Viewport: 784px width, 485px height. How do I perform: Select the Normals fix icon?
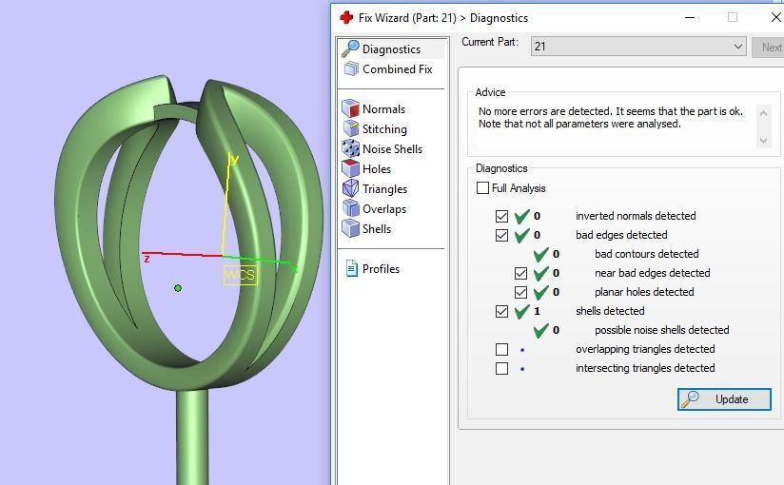[x=350, y=108]
